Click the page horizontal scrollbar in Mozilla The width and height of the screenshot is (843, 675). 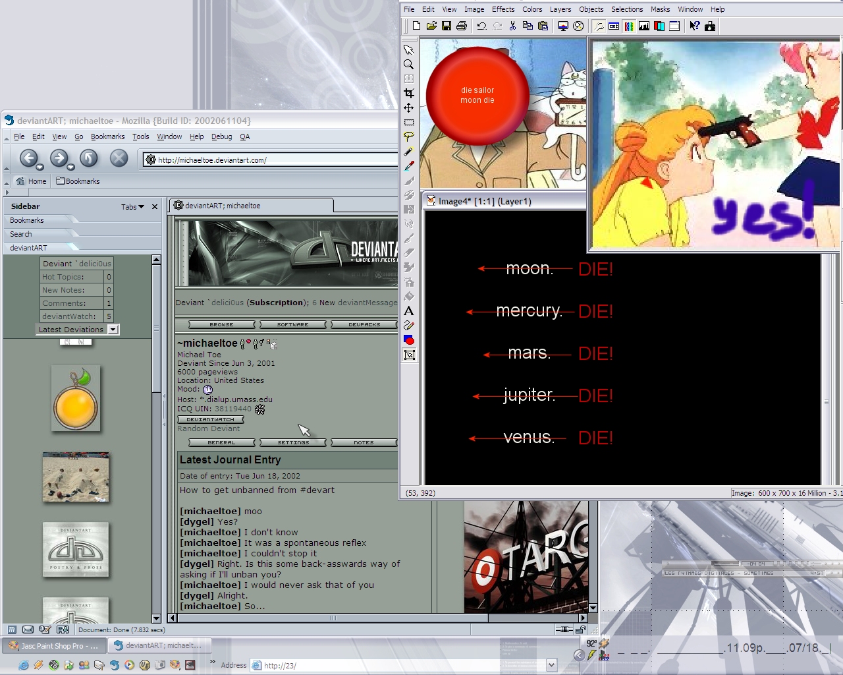click(377, 618)
